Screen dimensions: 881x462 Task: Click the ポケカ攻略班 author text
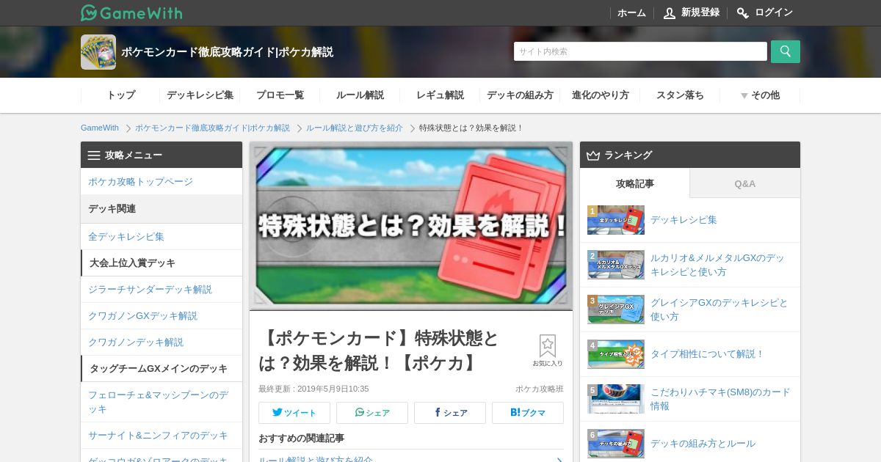coord(540,389)
